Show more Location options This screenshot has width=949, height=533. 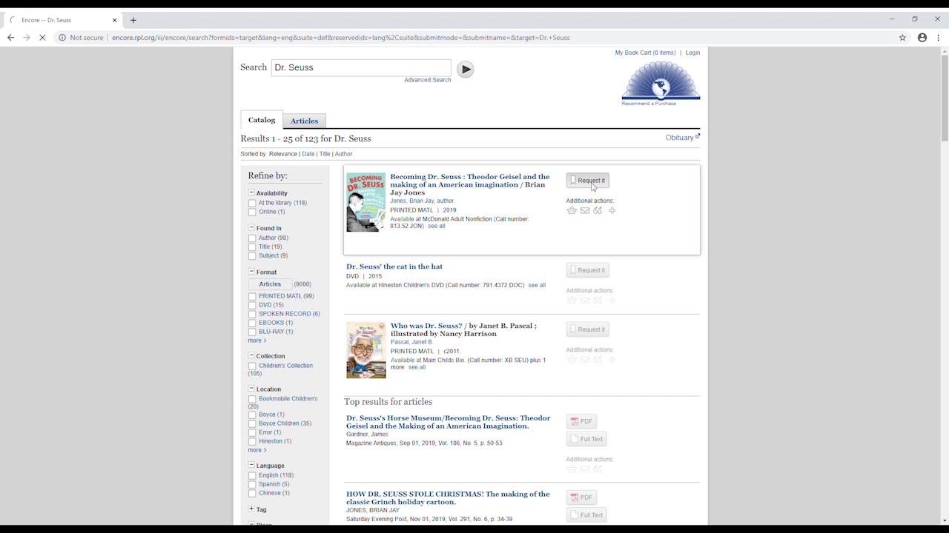tap(257, 450)
